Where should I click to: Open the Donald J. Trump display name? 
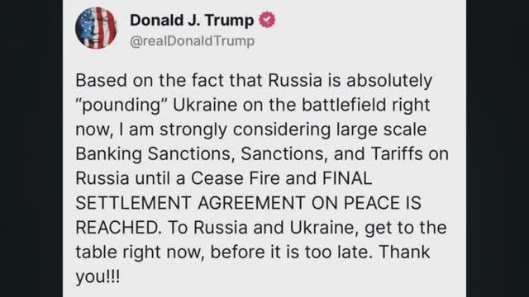192,20
